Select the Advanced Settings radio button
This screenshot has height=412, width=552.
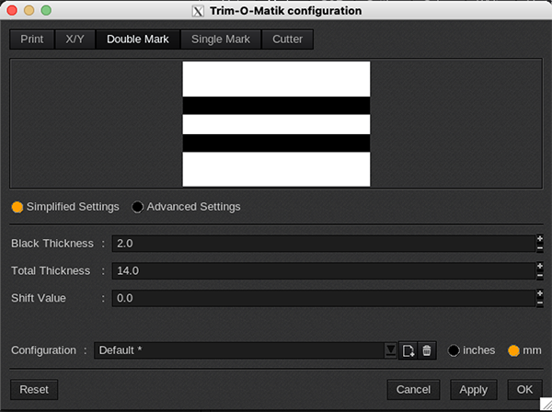point(137,207)
